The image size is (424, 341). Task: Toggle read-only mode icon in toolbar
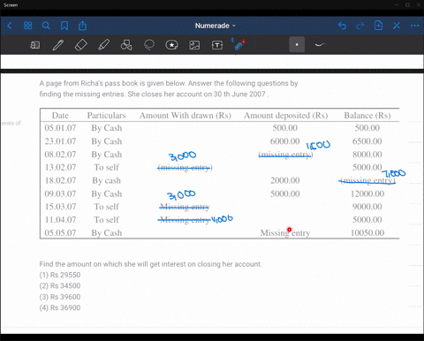click(x=35, y=45)
